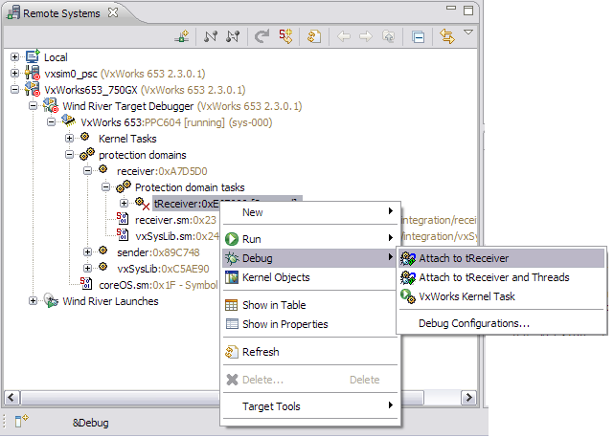Click the back arrow toolbar icon
The height and width of the screenshot is (437, 614).
click(344, 36)
